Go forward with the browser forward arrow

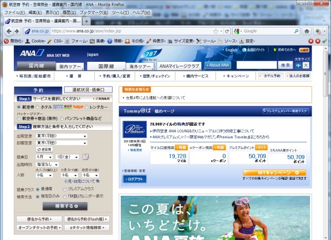point(17,31)
